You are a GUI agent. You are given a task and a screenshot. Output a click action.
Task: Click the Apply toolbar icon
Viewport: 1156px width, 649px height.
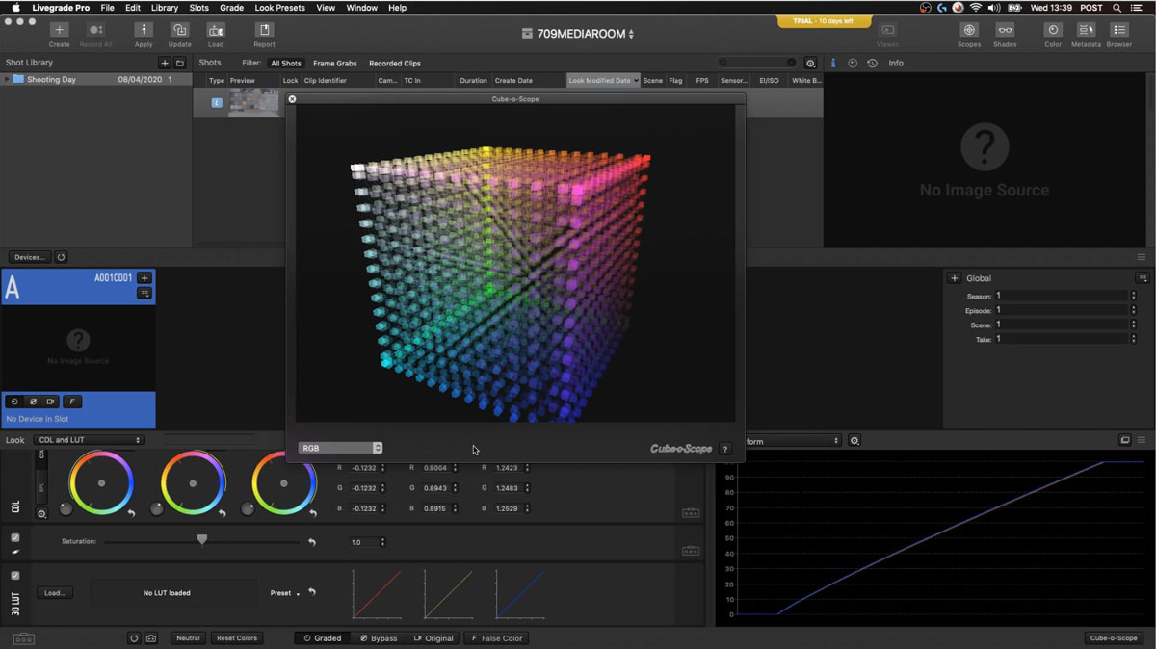[x=144, y=31]
